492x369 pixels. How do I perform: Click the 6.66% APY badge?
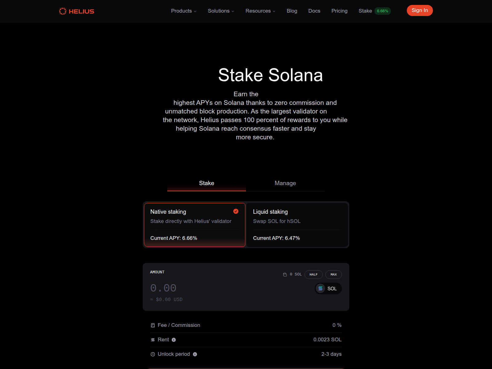point(383,11)
